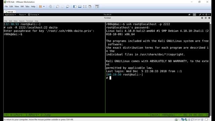
Task: Close the HTB-Kali VM tab
Action: pos(14,12)
